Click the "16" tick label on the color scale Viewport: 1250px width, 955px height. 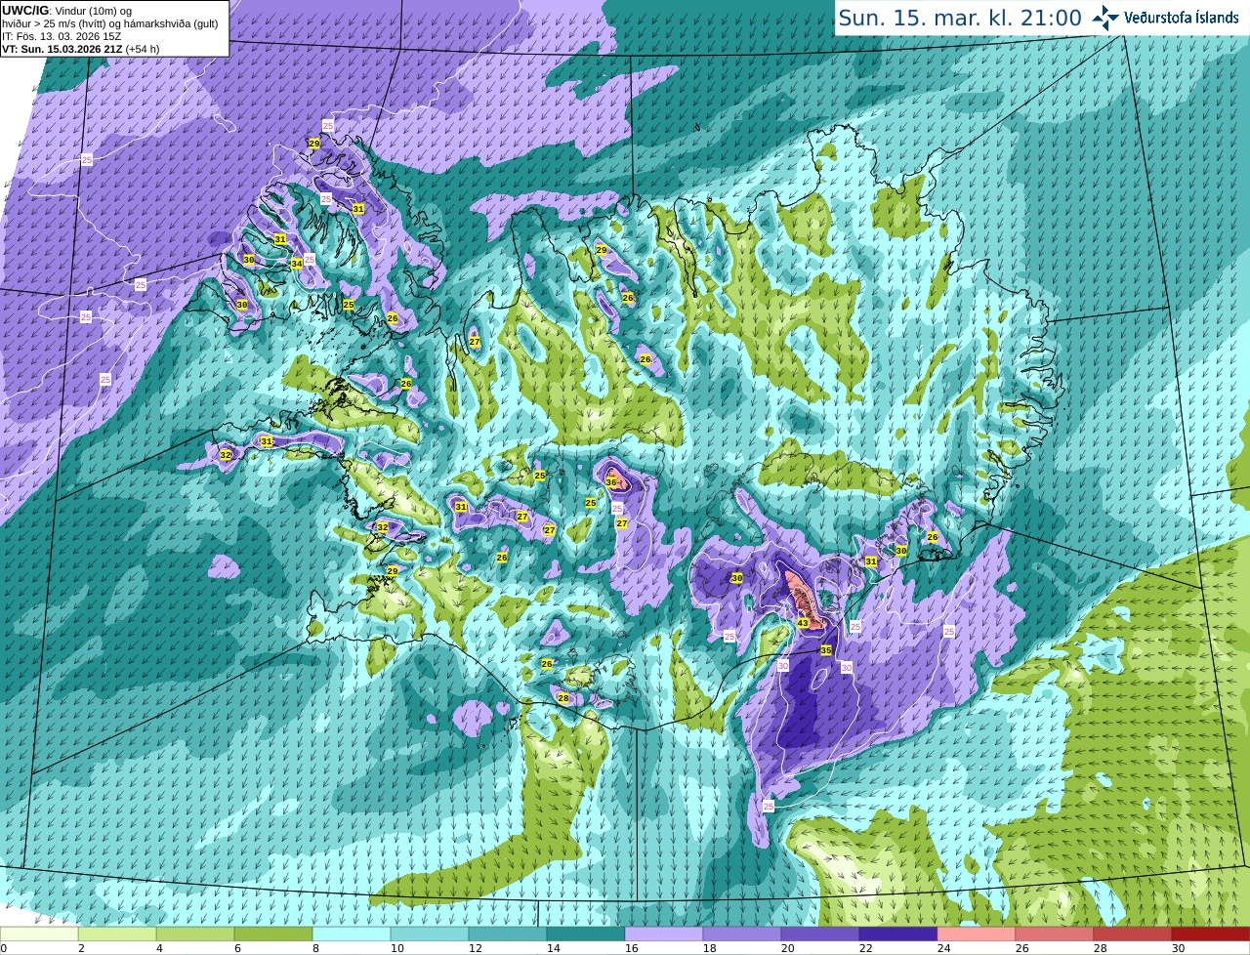pos(632,948)
